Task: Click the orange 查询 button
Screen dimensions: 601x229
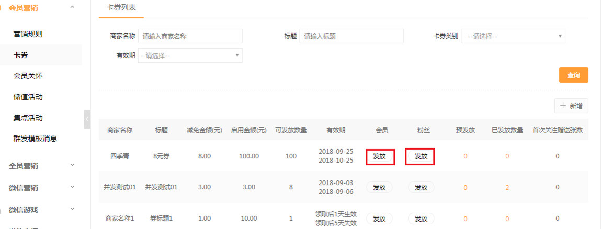Action: pos(573,75)
